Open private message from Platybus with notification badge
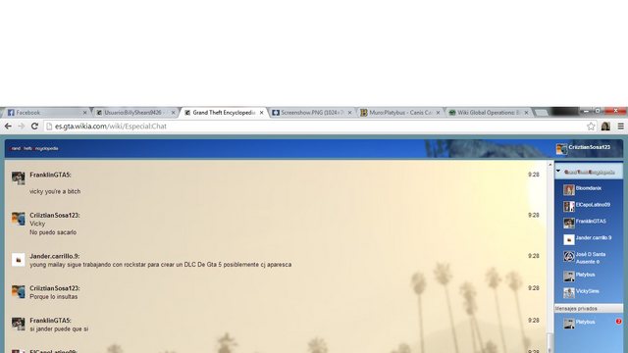The width and height of the screenshot is (628, 353). [589, 323]
